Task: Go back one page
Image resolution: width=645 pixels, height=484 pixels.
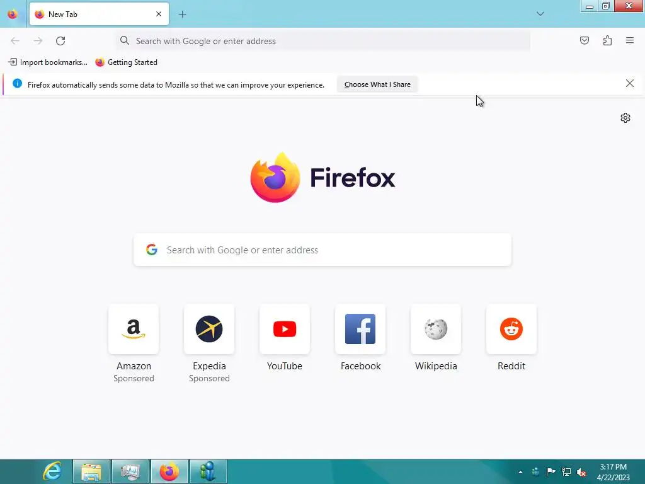Action: pyautogui.click(x=15, y=41)
